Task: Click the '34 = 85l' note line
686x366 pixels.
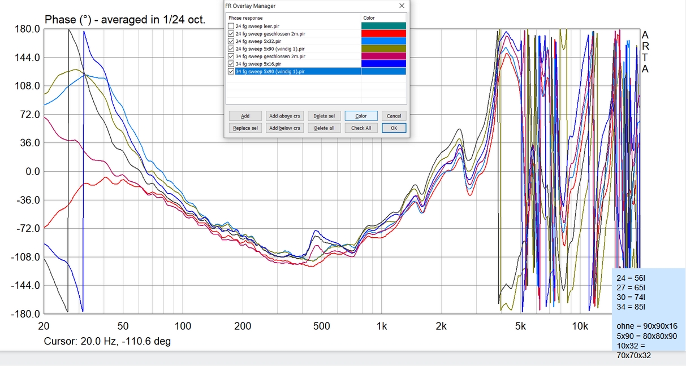Action: click(x=631, y=307)
